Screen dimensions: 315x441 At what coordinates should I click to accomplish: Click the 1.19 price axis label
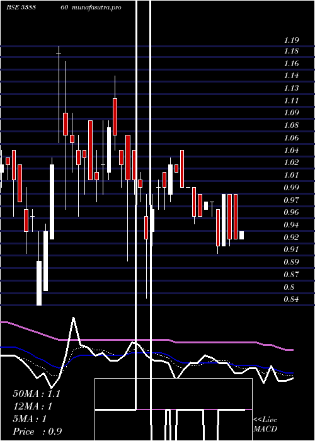coord(291,40)
